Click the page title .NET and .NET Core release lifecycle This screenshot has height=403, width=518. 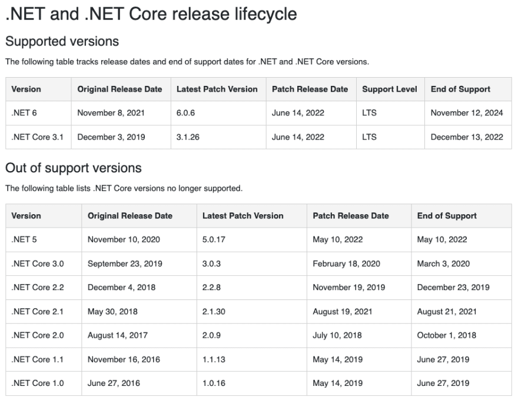tap(151, 14)
